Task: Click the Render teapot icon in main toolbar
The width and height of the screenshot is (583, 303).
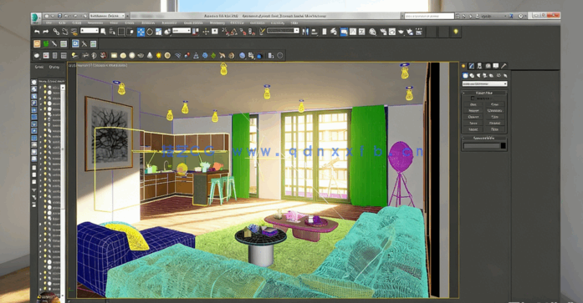Action: tap(401, 32)
